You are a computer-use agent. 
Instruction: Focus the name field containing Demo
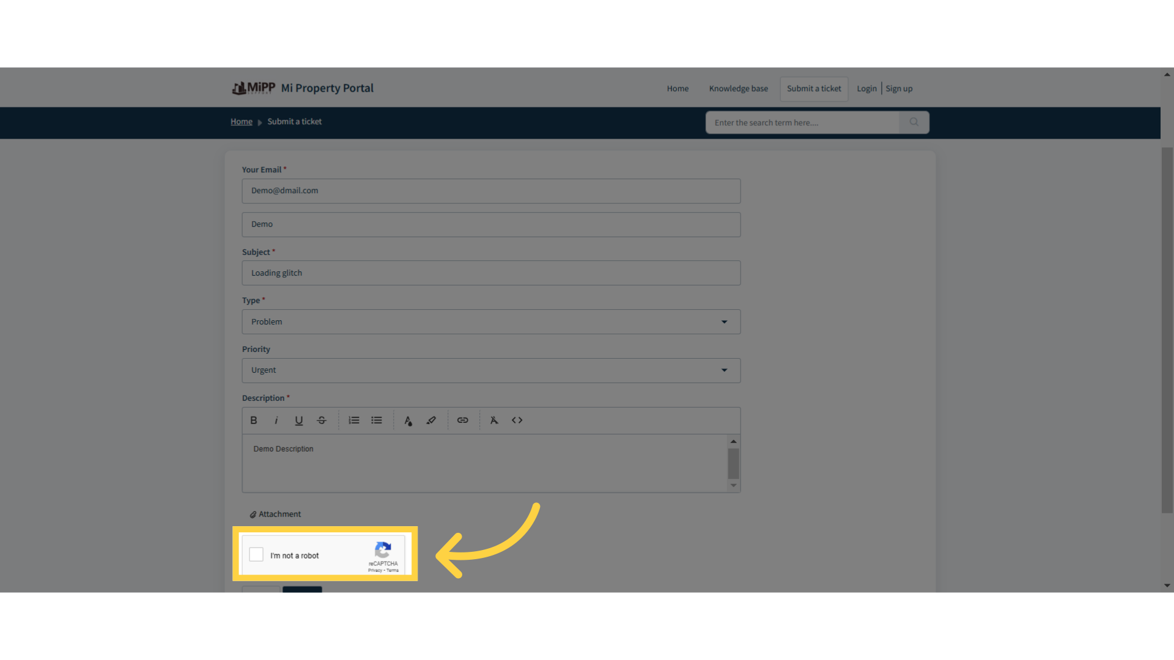pyautogui.click(x=491, y=225)
